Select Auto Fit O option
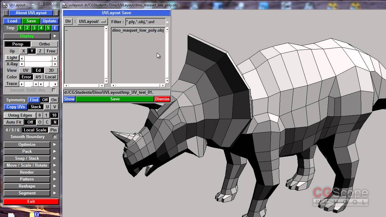 40,122
